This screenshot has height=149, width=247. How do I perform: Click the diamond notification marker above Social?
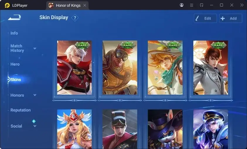click(34, 121)
